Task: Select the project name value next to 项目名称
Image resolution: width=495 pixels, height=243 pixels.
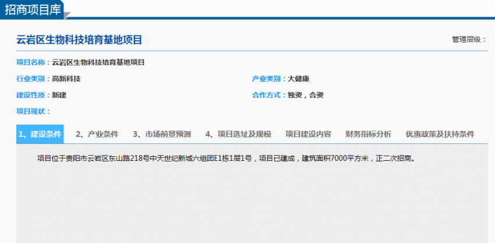Action: pos(98,62)
